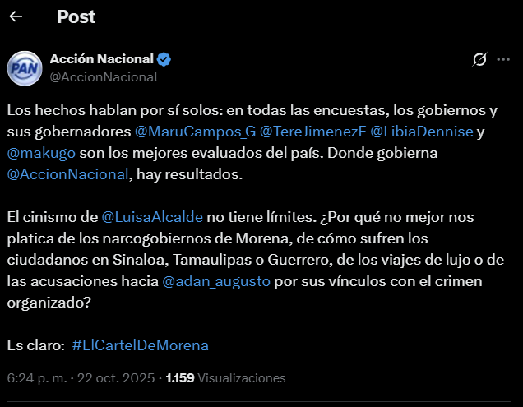Click the PAN profile avatar
The image size is (523, 407).
pyautogui.click(x=25, y=68)
